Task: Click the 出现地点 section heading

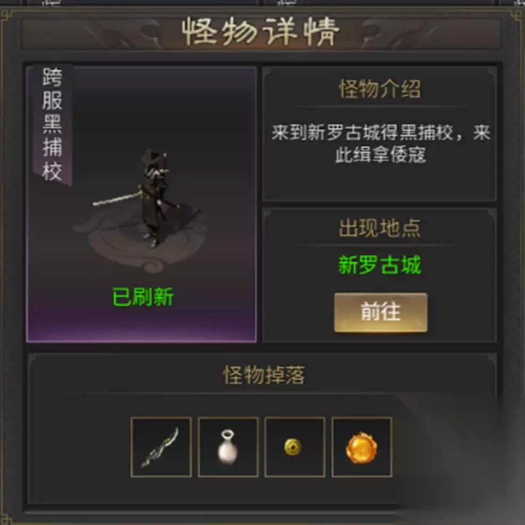Action: tap(380, 228)
